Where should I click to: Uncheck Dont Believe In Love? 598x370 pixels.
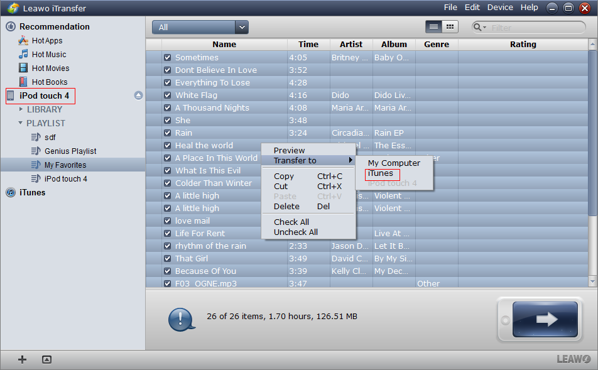point(167,70)
